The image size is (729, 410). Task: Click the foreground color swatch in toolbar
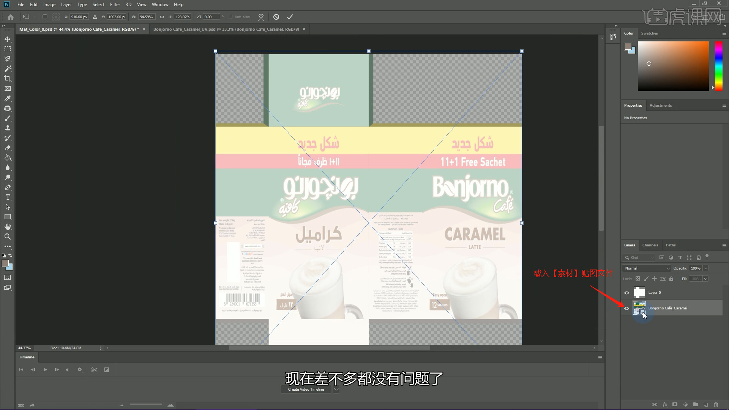tap(5, 263)
